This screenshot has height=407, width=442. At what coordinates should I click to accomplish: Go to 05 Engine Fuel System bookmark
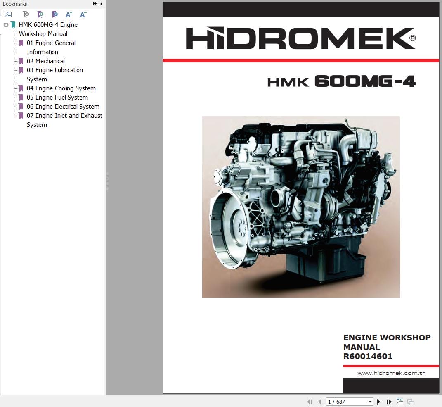[x=57, y=98]
